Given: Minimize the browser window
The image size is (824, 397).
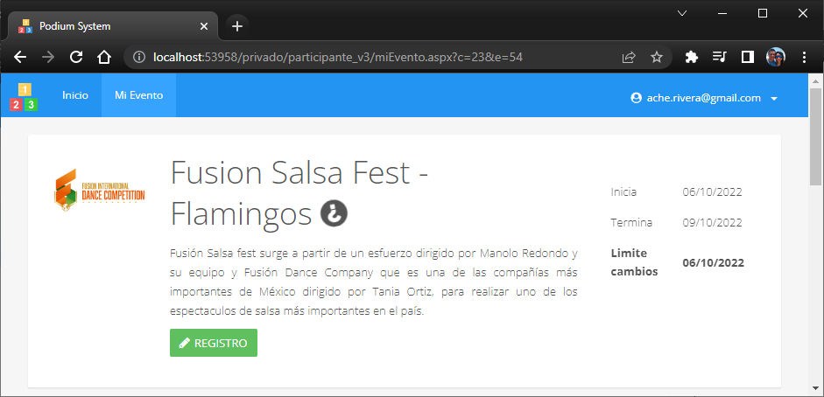Looking at the screenshot, I should pos(722,14).
